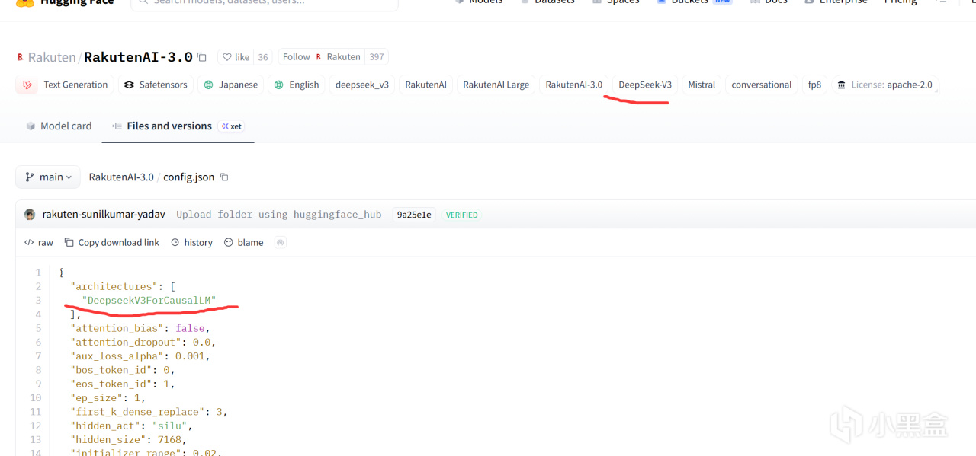976x456 pixels.
Task: Select the Safetensors tag
Action: click(156, 85)
